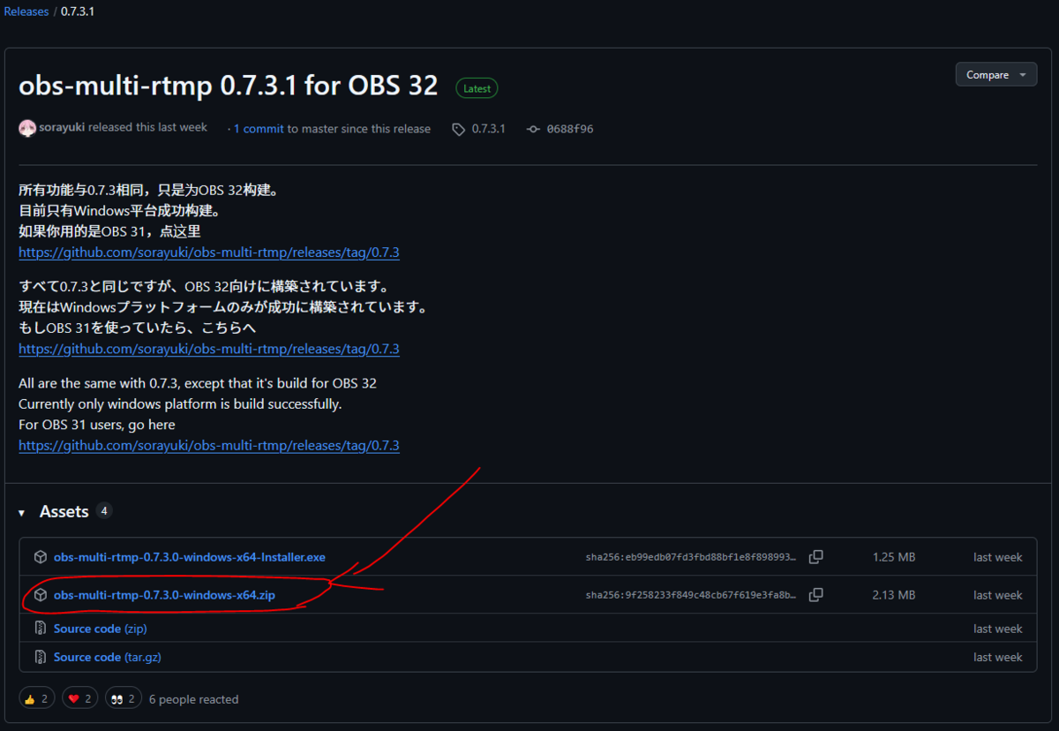Screen dimensions: 1059x731
Task: Click the tag icon beside 0.7.3.1
Action: point(458,129)
